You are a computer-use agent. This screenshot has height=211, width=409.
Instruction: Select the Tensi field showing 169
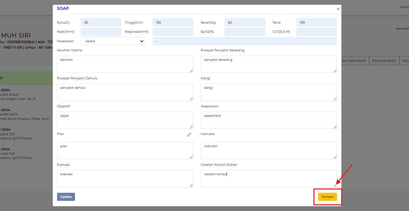[x=316, y=22]
